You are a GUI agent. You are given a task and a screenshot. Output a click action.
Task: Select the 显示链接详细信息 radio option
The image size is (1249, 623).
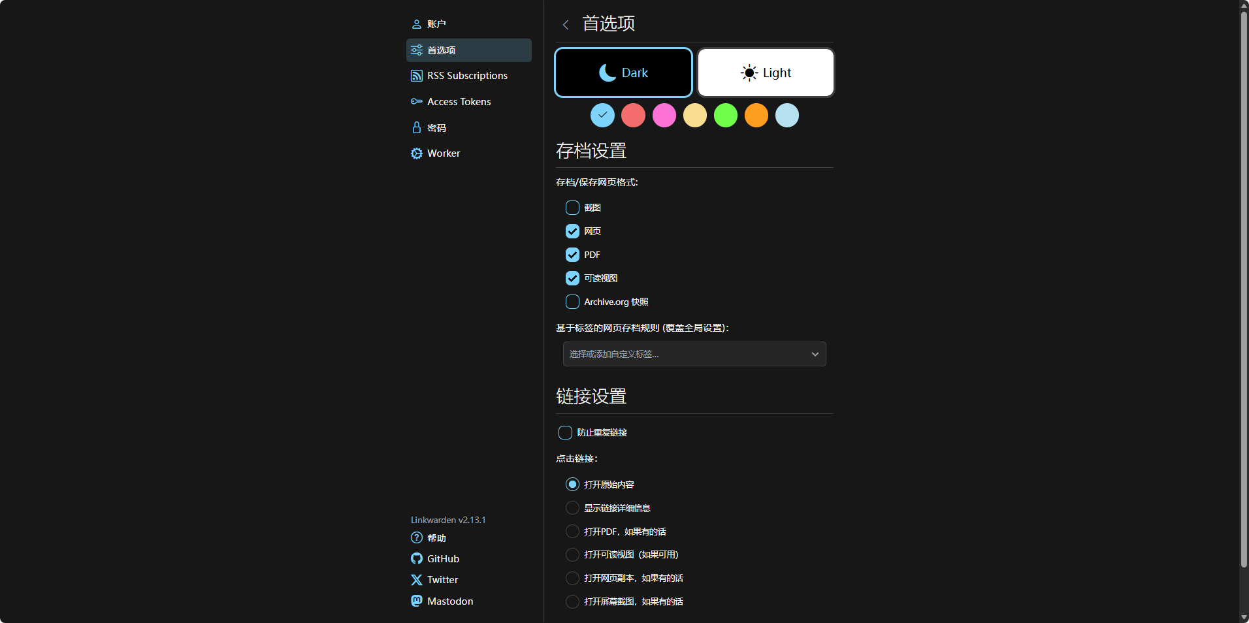click(x=572, y=508)
